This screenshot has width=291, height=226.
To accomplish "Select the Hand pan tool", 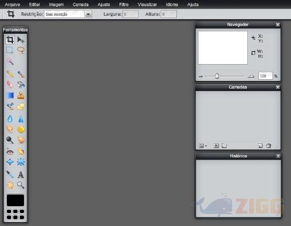I will [10, 185].
